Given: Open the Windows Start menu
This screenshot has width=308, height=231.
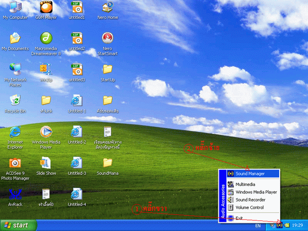Looking at the screenshot, I should point(18,225).
